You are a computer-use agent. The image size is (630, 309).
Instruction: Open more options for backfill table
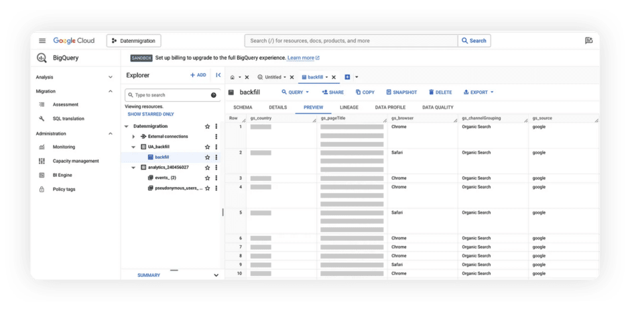pyautogui.click(x=216, y=157)
